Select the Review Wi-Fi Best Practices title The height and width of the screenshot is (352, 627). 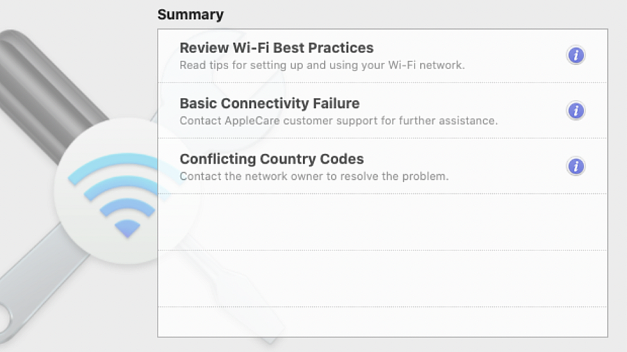(x=276, y=48)
